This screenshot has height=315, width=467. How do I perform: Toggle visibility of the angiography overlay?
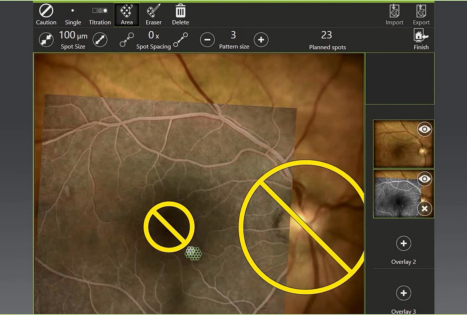pos(425,179)
